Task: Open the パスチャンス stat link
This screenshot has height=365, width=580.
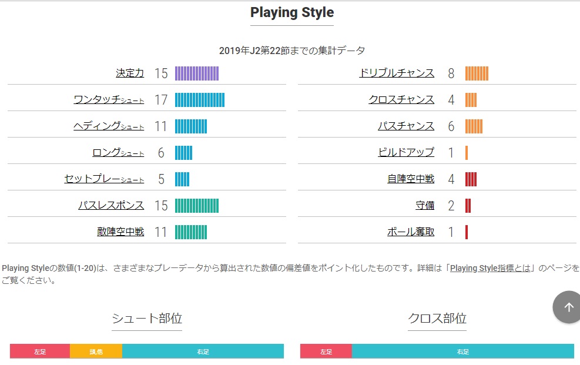Action: pyautogui.click(x=406, y=126)
